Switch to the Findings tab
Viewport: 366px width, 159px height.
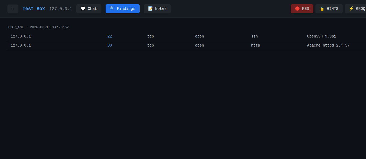pyautogui.click(x=122, y=9)
